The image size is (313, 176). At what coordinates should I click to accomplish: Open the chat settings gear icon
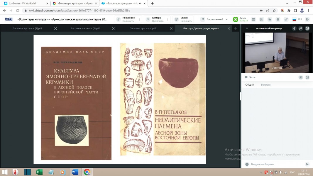coord(307,77)
